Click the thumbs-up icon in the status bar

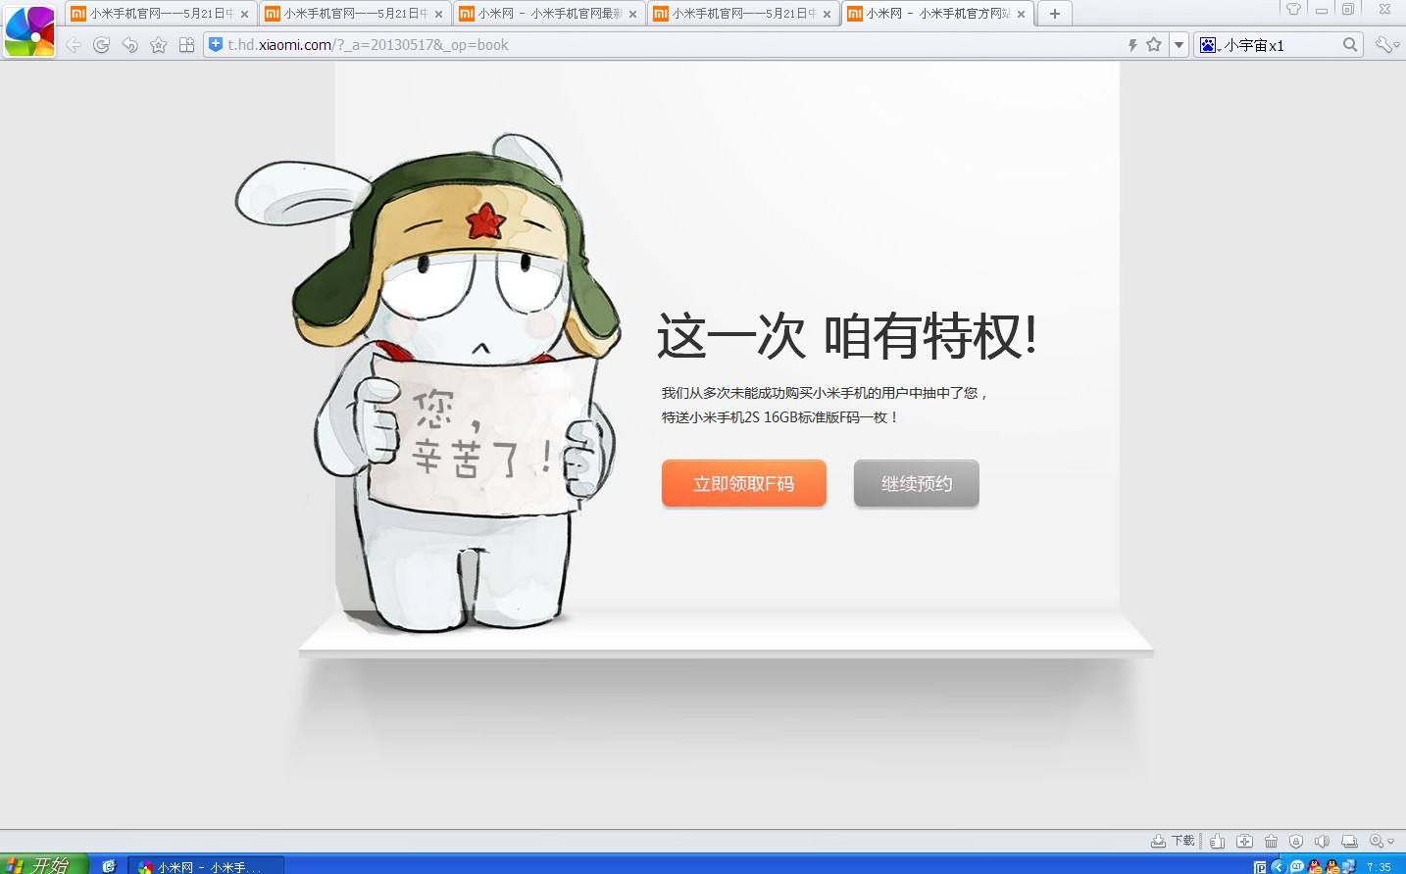[1217, 841]
